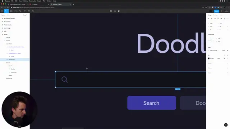Select the Rectangle shape tool
This screenshot has height=129, width=230.
16,11
